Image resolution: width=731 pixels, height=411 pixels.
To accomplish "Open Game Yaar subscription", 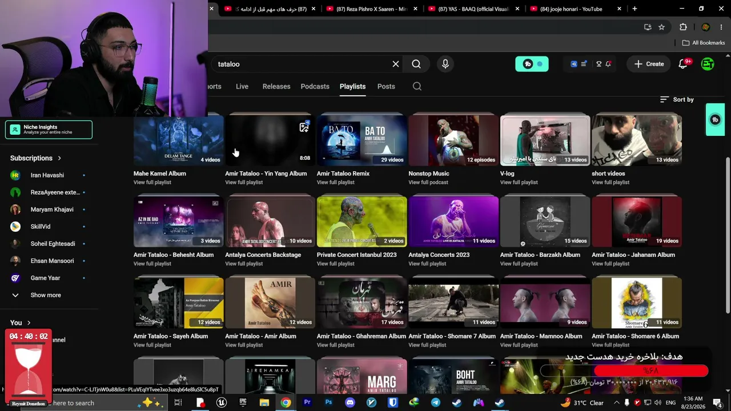I will [x=48, y=278].
